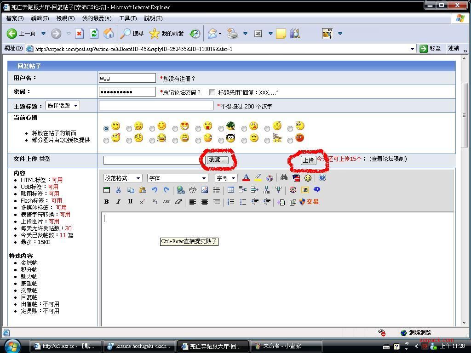471x353 pixels.
Task: Check the '标题采用回复' checkbox
Action: pyautogui.click(x=212, y=92)
